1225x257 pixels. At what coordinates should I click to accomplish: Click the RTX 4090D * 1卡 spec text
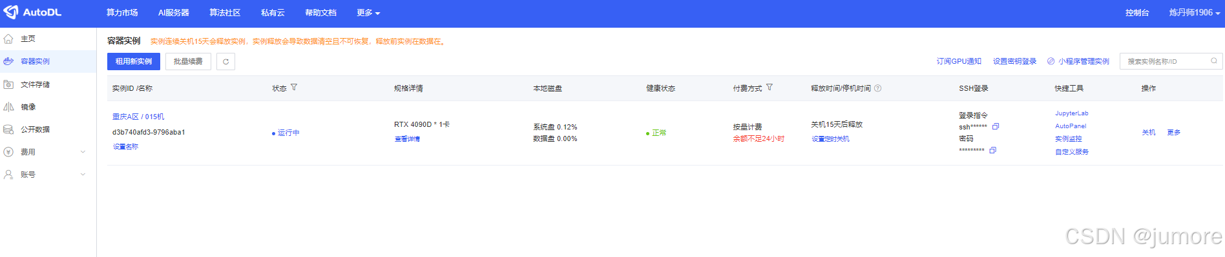tap(422, 124)
